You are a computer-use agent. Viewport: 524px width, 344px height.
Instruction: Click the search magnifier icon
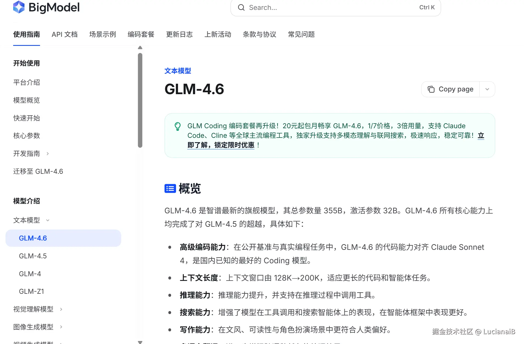pos(241,7)
